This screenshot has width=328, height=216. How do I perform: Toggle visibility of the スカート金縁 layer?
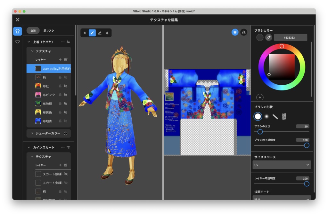coord(66,182)
